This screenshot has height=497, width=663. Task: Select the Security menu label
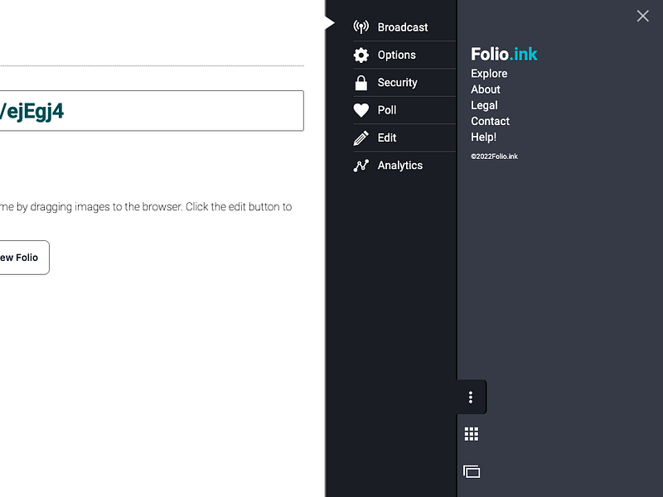(x=398, y=82)
